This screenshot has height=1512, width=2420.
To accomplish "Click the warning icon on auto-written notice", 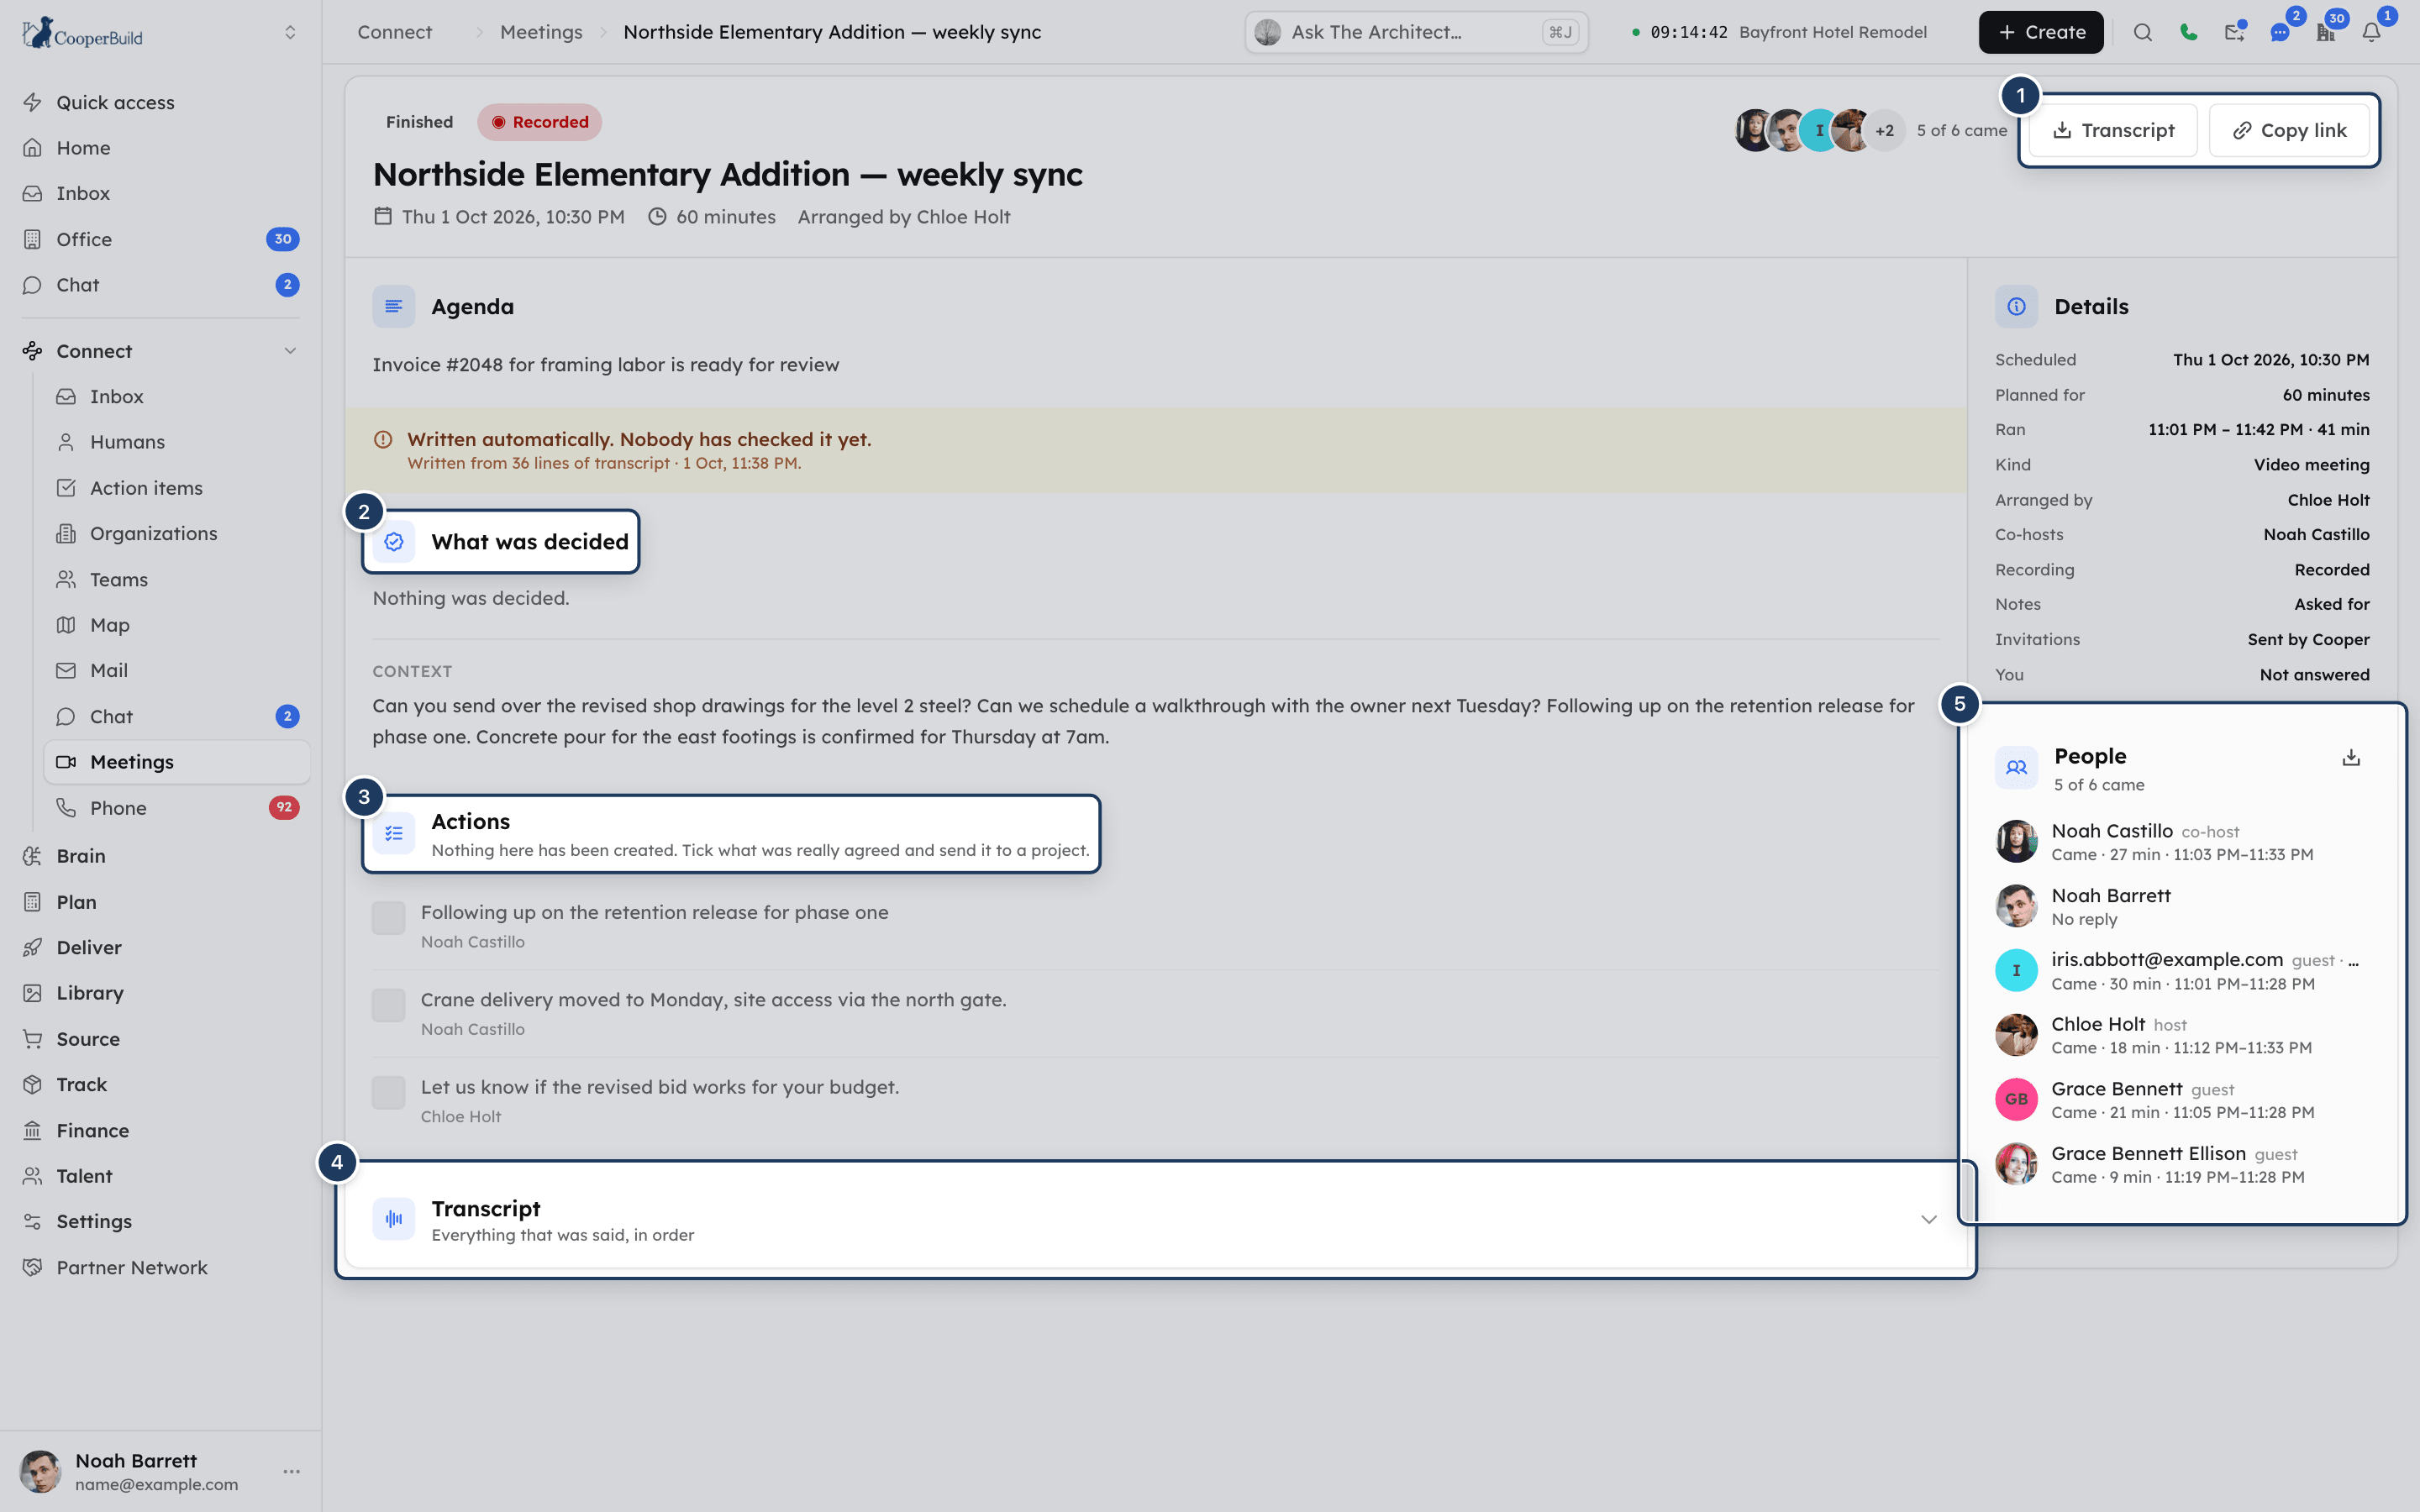I will coord(383,439).
